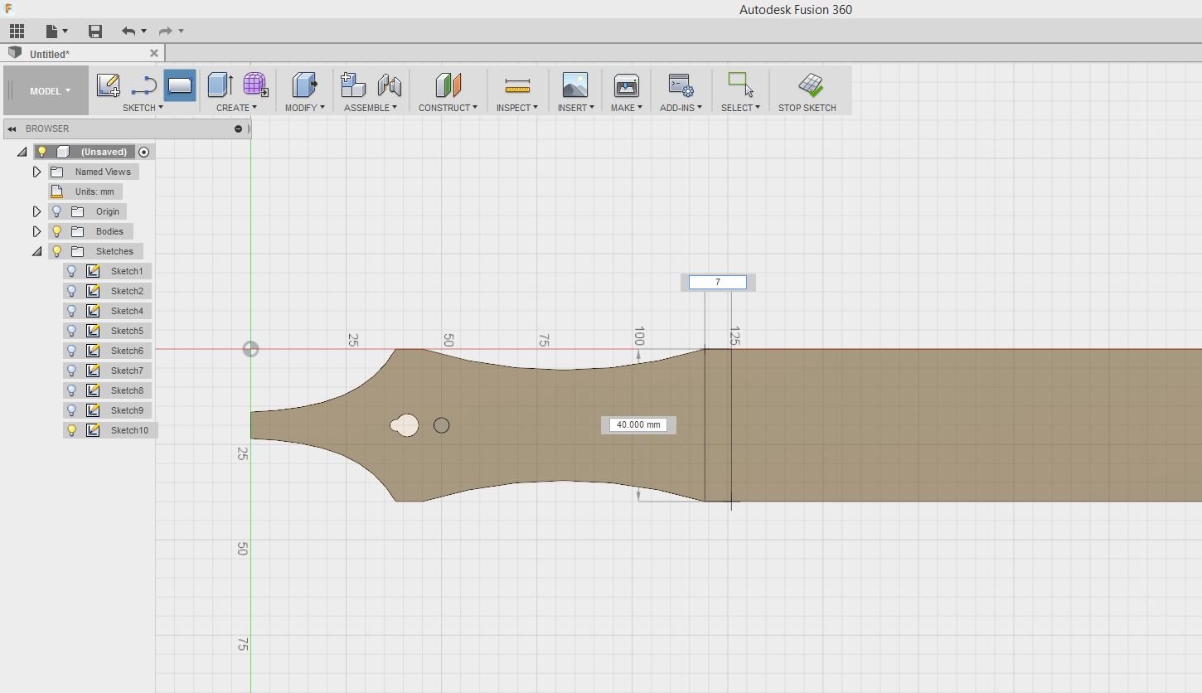Open the INSPECT menu
Viewport: 1202px width, 693px height.
(x=517, y=108)
